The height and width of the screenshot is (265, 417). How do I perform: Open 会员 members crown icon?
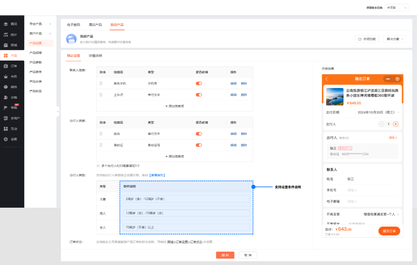tap(6, 76)
